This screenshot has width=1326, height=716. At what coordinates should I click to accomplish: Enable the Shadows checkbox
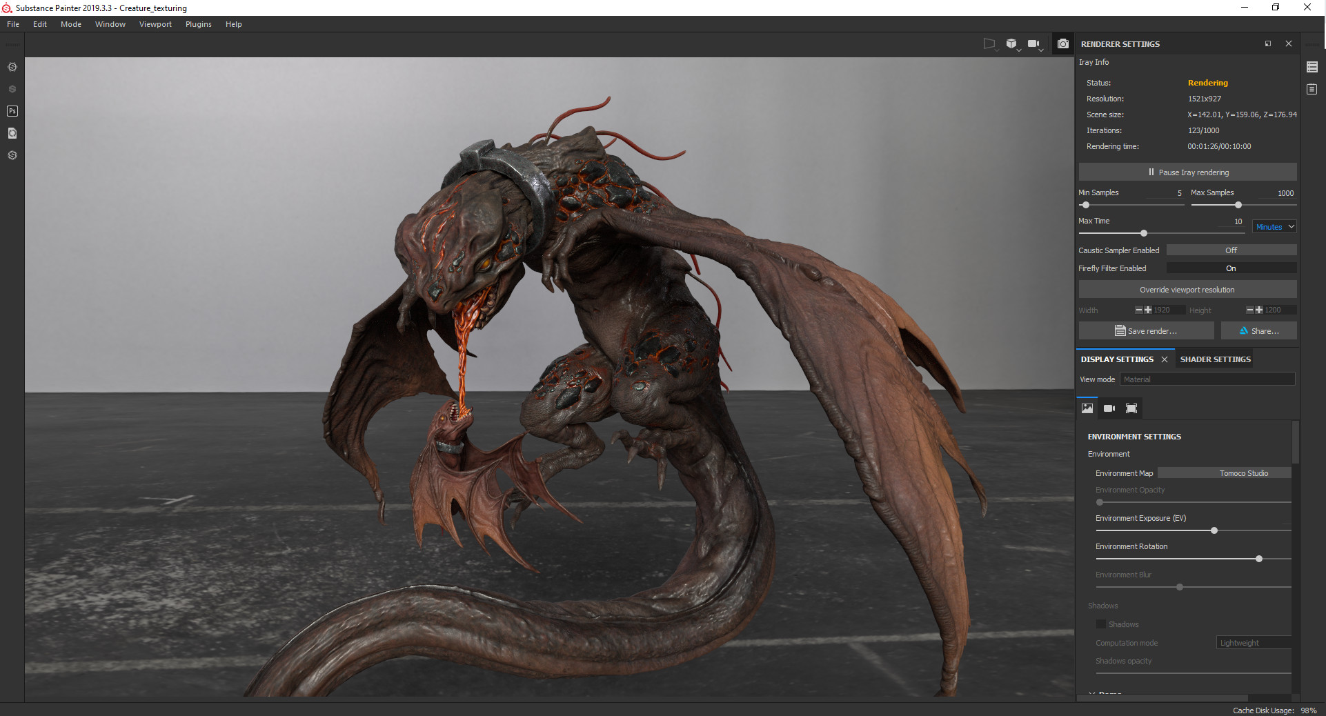point(1101,624)
